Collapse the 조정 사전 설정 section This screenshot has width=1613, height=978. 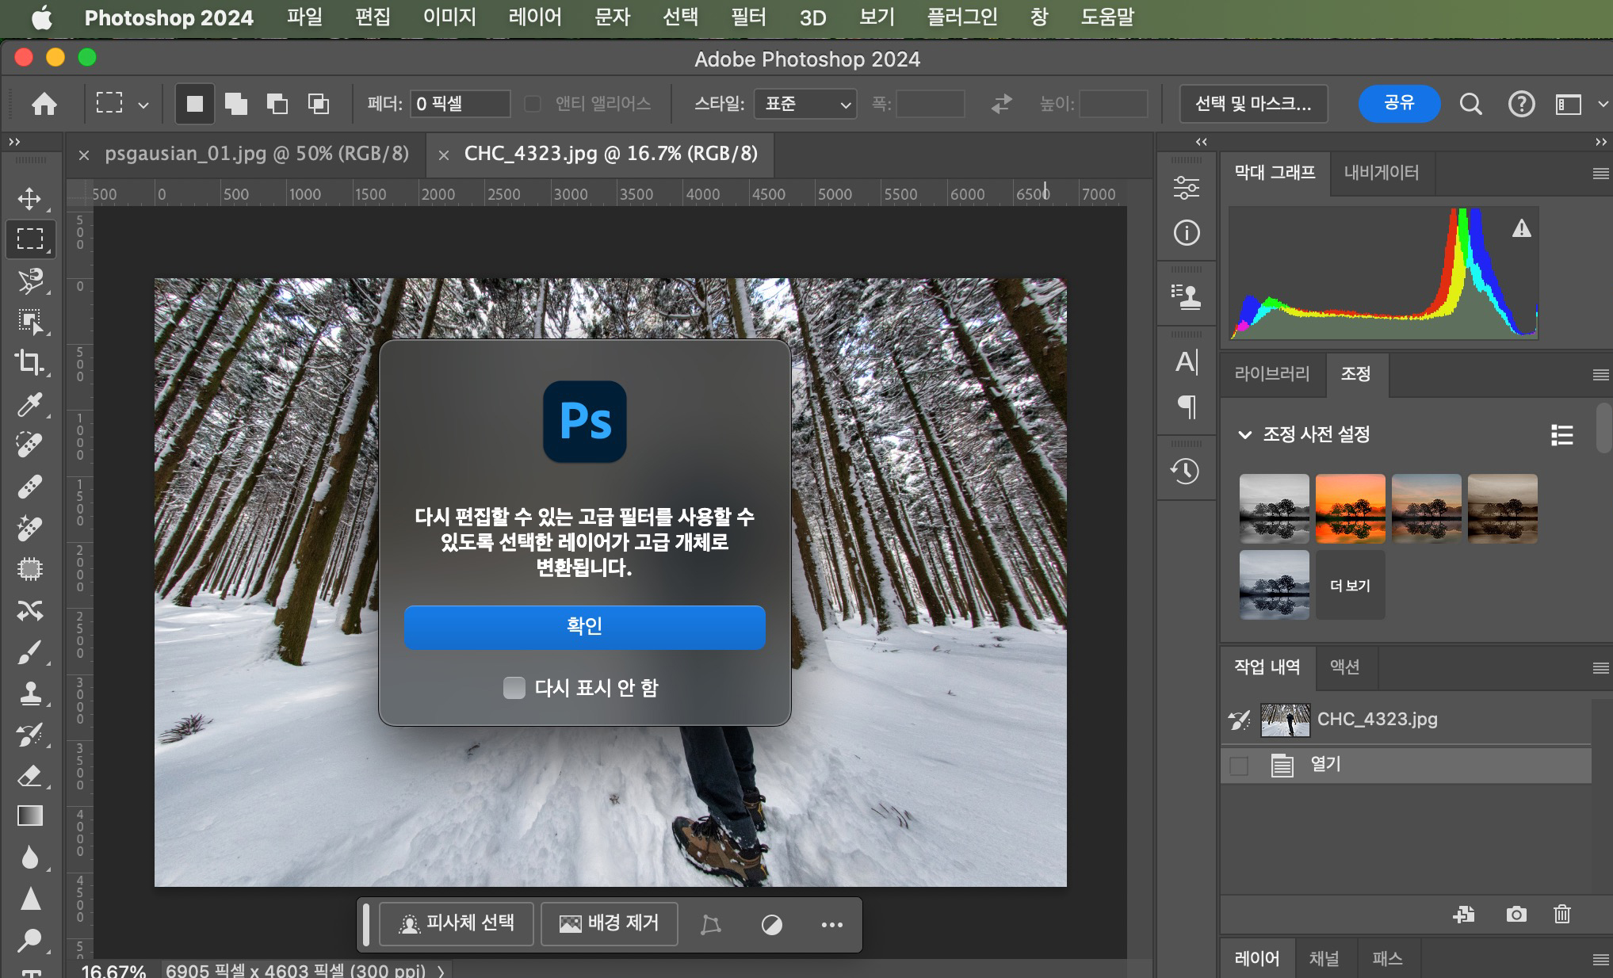(x=1244, y=434)
